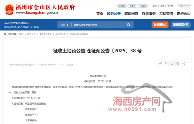
Task: Click the search keyword input field
Action: click(x=97, y=25)
